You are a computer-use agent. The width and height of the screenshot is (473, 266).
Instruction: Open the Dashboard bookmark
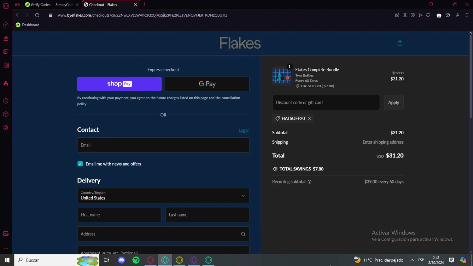coord(28,25)
